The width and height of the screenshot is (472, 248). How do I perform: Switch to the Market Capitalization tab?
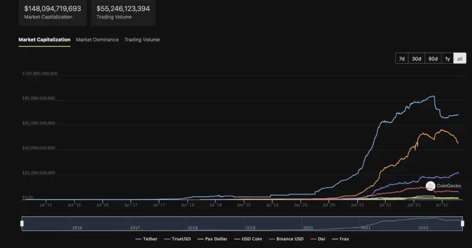tap(44, 40)
